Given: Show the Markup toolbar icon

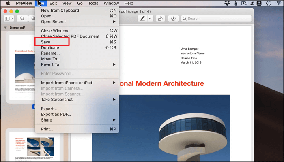Looking at the screenshot, I should (173, 19).
